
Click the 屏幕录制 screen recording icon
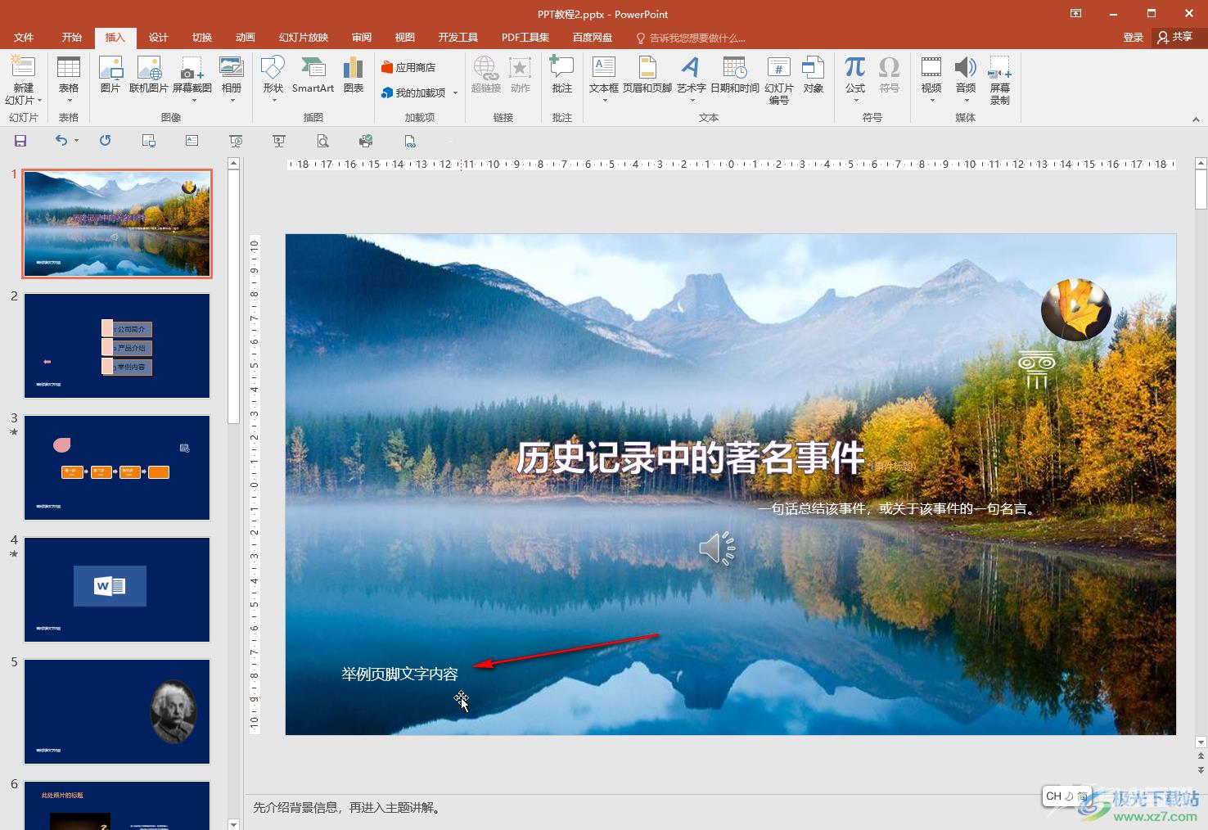pyautogui.click(x=1000, y=80)
